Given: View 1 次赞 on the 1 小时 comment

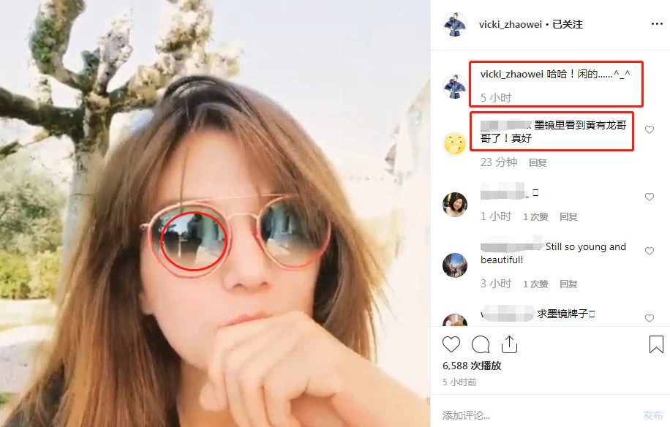Looking at the screenshot, I should point(535,217).
